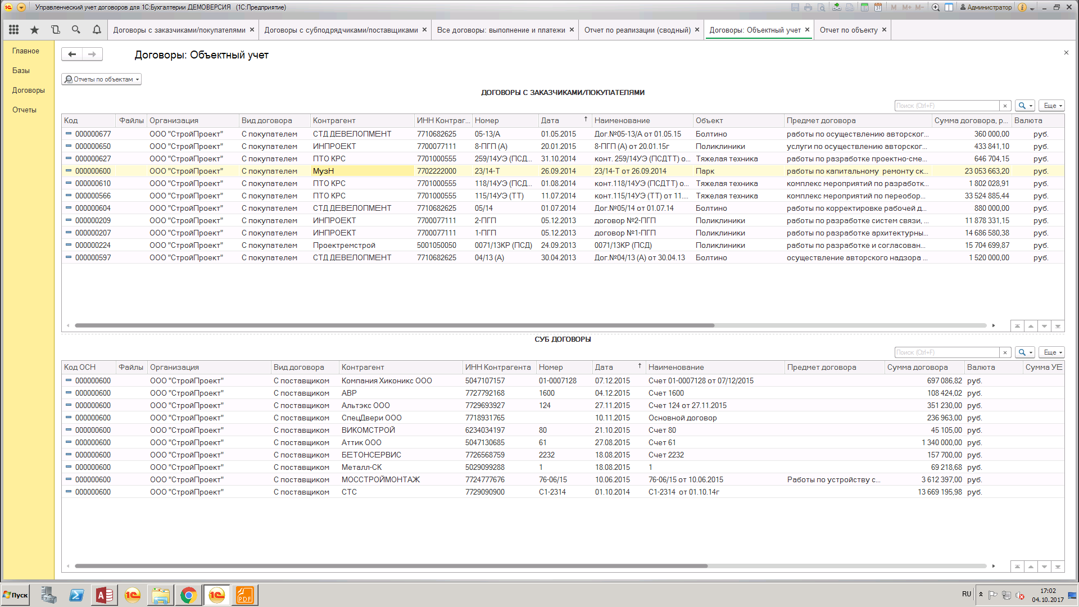The width and height of the screenshot is (1079, 607).
Task: Open the Отчеты section
Action: (24, 110)
